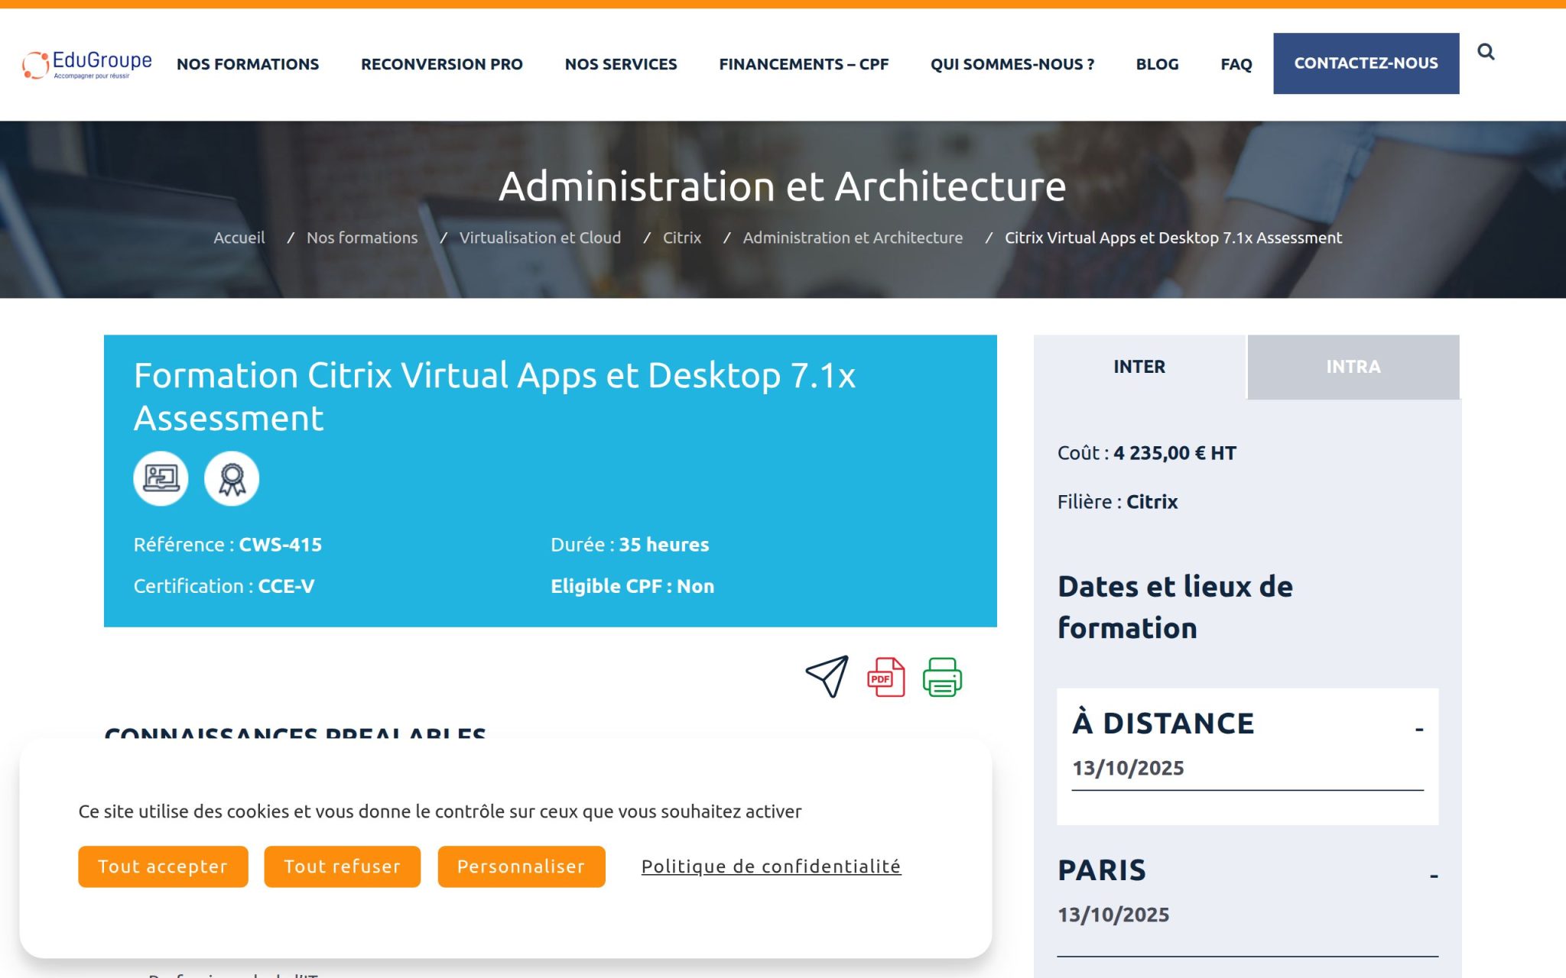Open the Citrix breadcrumb link

[682, 238]
